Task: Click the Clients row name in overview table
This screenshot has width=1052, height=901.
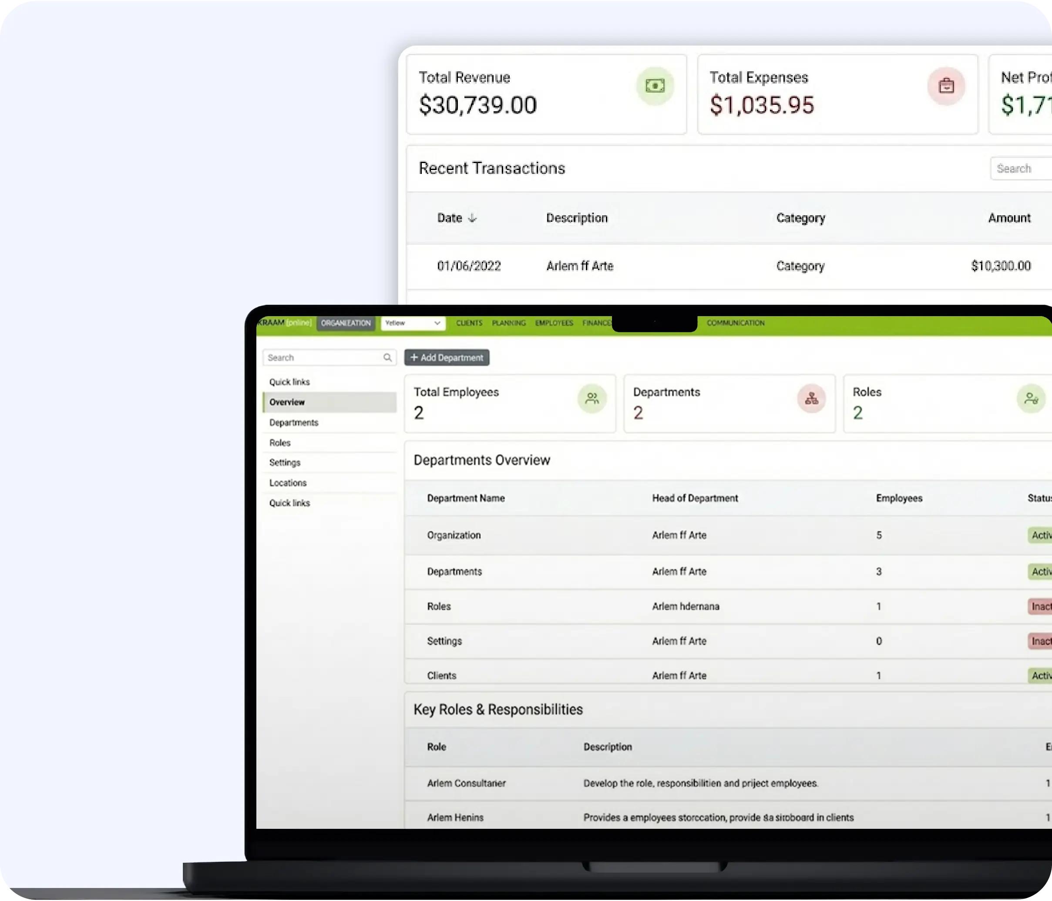Action: pyautogui.click(x=442, y=676)
